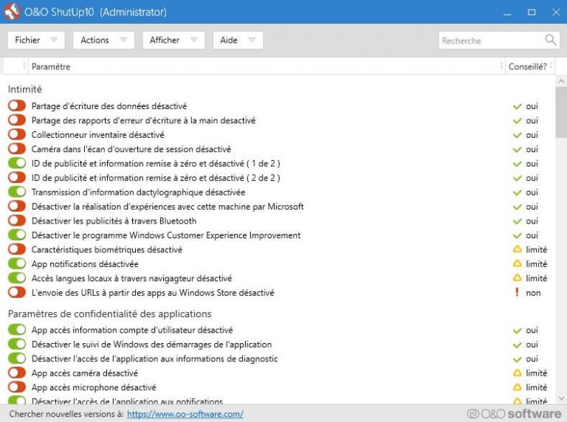Click green checkmark beside Désactiver les publicités Bluetooth

tap(517, 221)
